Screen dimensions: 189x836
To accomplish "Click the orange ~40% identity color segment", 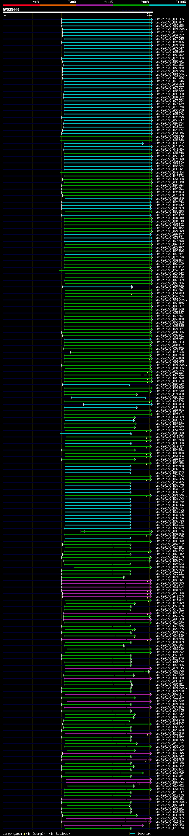I will 58,5.
